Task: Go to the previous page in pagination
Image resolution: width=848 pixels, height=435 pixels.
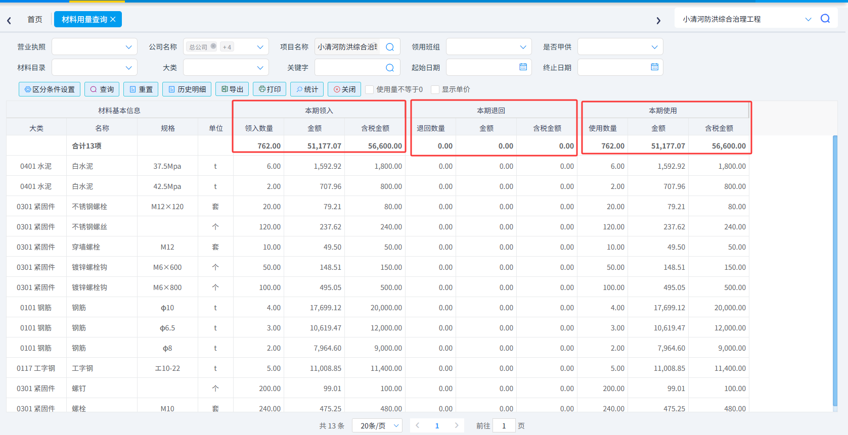Action: [418, 426]
